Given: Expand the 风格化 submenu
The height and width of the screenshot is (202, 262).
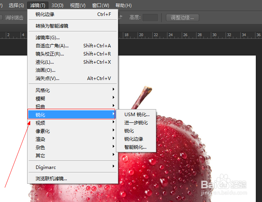Looking at the screenshot, I should point(73,90).
